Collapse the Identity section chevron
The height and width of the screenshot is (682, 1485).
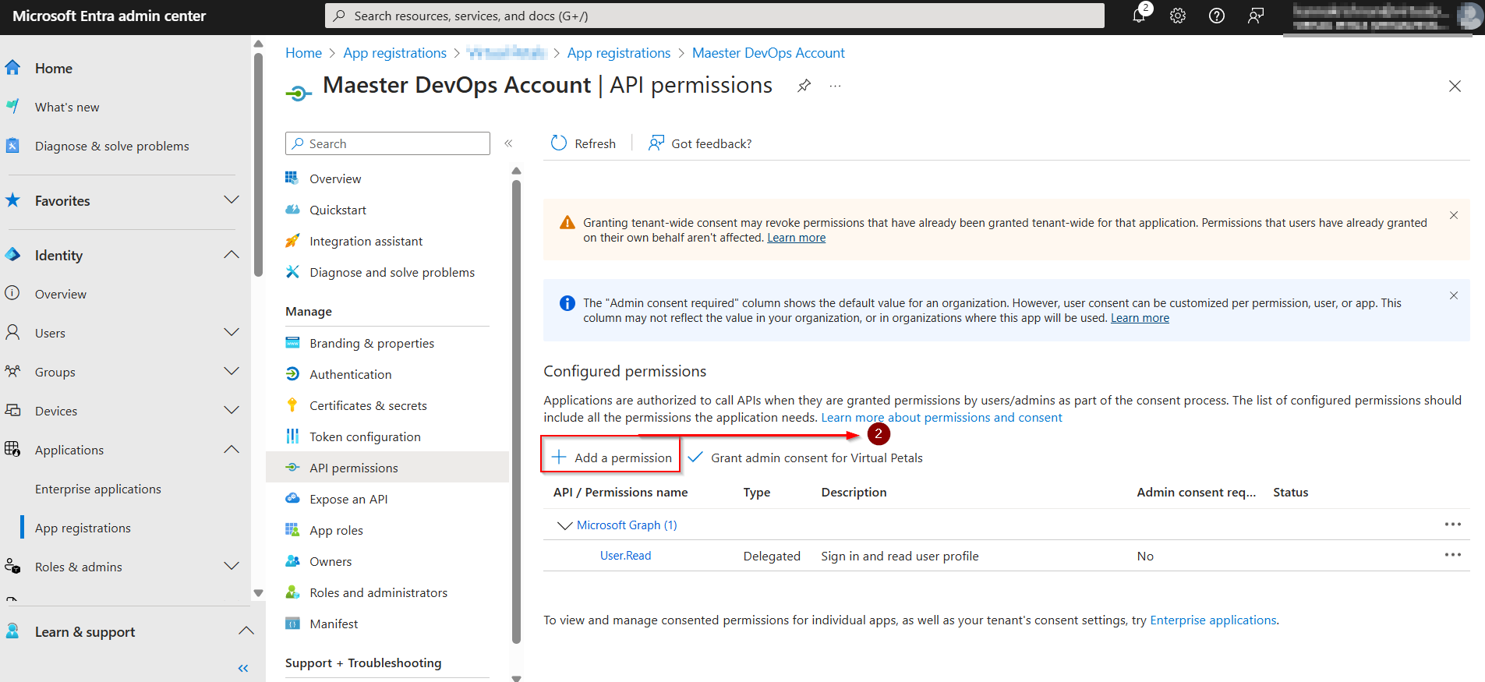(232, 254)
